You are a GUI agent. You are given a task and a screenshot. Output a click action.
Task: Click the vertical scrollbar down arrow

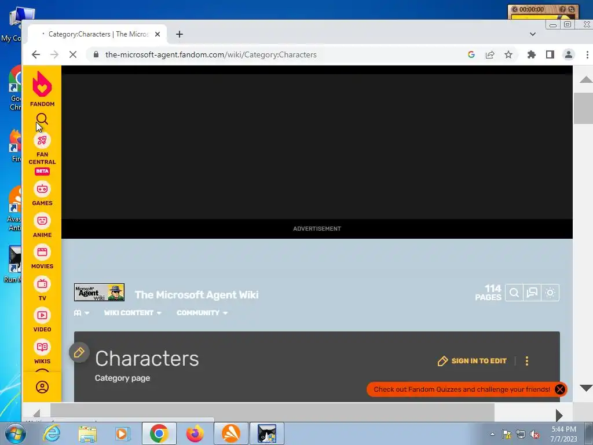(585, 388)
